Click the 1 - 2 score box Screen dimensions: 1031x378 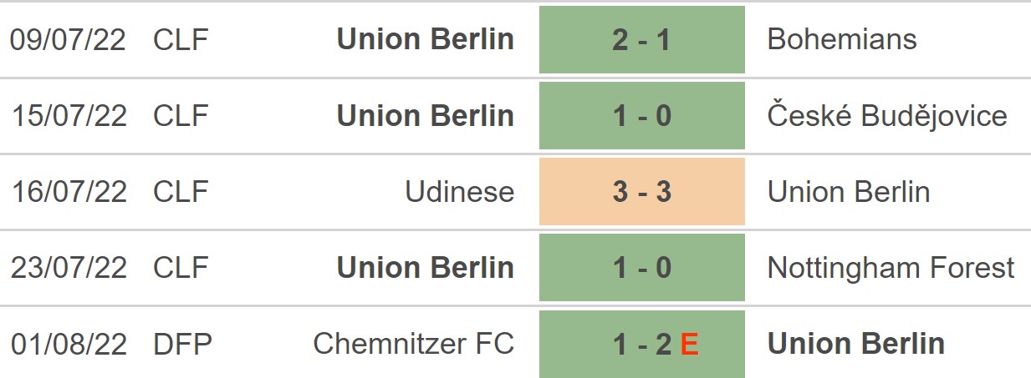pyautogui.click(x=641, y=344)
